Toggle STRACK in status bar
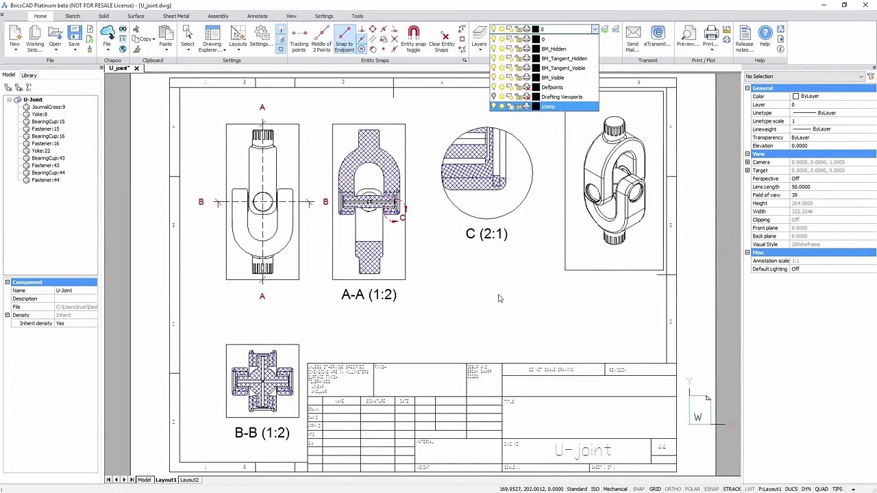This screenshot has height=493, width=877. [732, 489]
